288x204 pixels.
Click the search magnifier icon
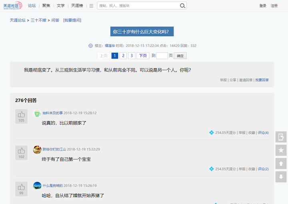click(x=182, y=6)
